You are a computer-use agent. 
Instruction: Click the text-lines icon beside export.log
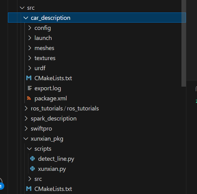(x=30, y=88)
